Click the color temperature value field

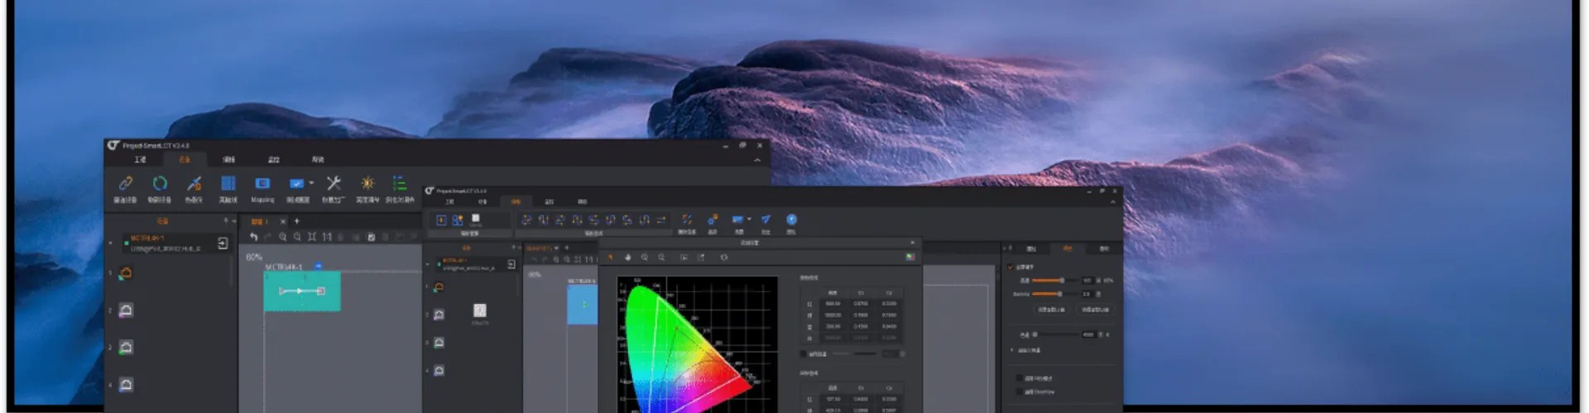pos(1089,335)
